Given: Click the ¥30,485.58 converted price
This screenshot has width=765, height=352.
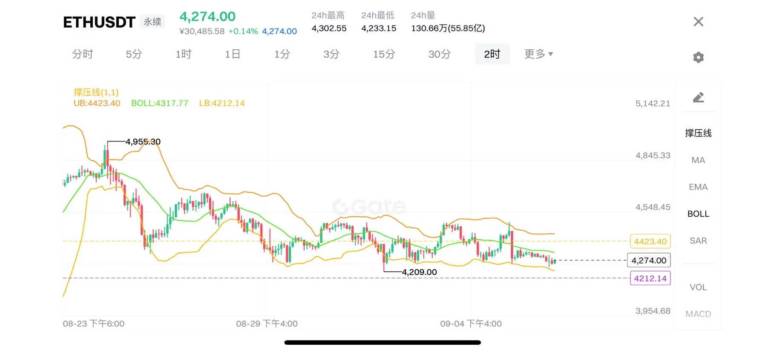Looking at the screenshot, I should point(202,31).
